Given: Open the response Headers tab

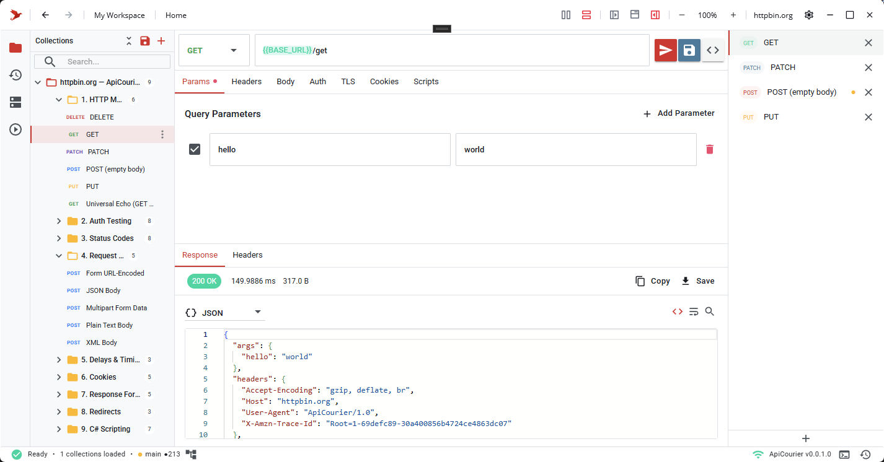Looking at the screenshot, I should [247, 255].
